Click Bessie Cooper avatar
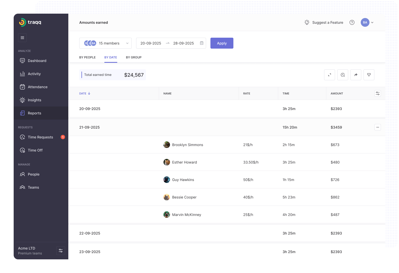The width and height of the screenshot is (399, 273). coord(167,197)
